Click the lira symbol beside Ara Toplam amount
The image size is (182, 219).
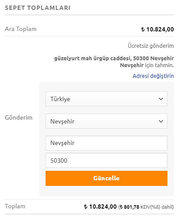143,29
